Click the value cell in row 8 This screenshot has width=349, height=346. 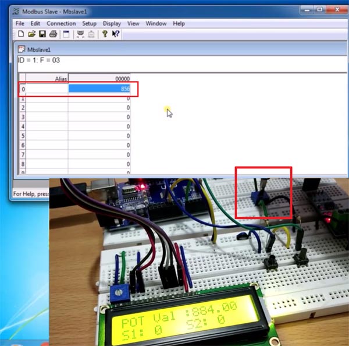pyautogui.click(x=99, y=164)
